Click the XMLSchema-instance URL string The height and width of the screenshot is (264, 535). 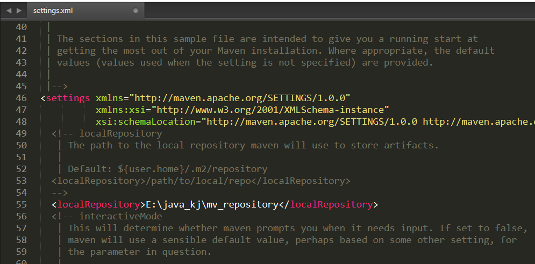click(x=270, y=110)
